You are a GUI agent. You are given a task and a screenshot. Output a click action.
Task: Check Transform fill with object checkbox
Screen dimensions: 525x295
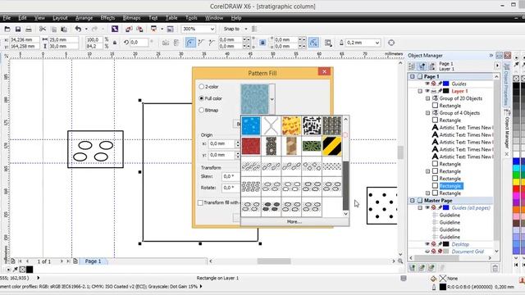200,202
